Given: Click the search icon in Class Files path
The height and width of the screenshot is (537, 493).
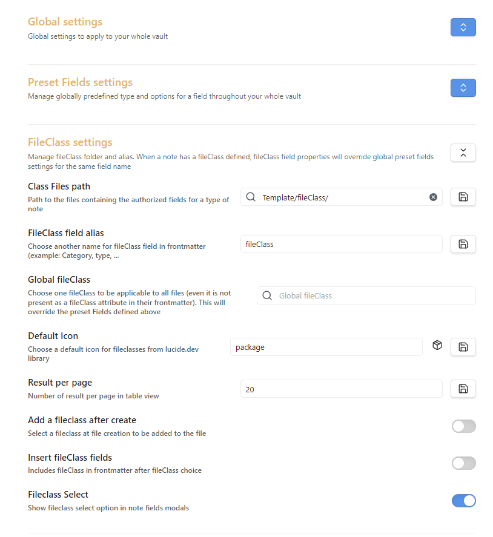Looking at the screenshot, I should [x=251, y=197].
